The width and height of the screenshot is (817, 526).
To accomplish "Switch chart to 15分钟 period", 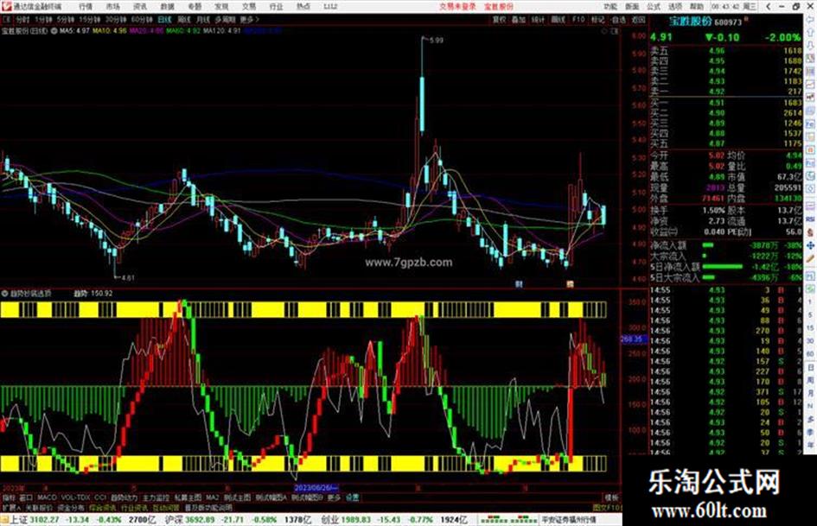I will (x=90, y=19).
